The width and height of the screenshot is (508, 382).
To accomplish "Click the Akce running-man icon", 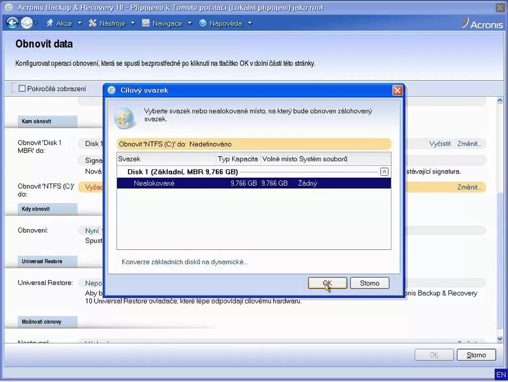I will [x=49, y=23].
